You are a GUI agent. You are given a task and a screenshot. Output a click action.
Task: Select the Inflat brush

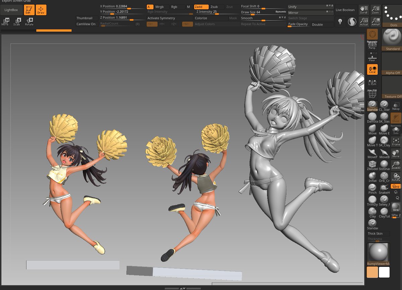[373, 177]
